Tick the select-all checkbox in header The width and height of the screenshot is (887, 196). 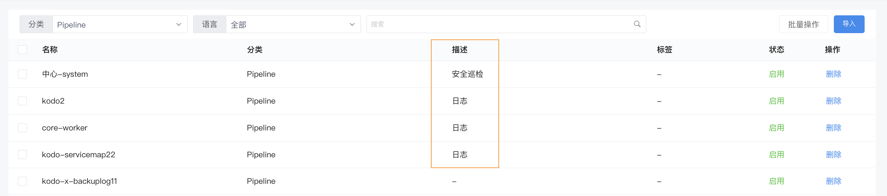22,50
